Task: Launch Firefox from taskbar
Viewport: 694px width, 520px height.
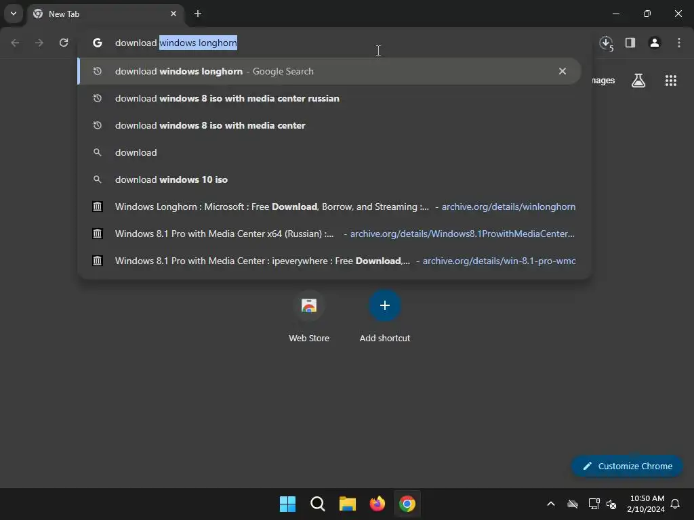Action: pyautogui.click(x=377, y=504)
